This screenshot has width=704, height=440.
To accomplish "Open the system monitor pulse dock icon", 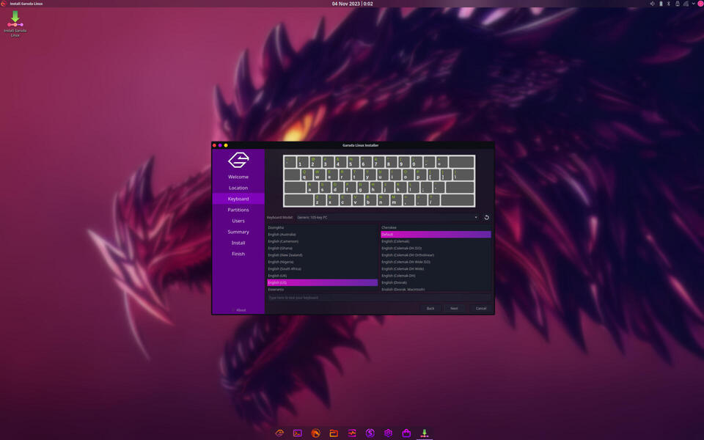I will pos(352,433).
